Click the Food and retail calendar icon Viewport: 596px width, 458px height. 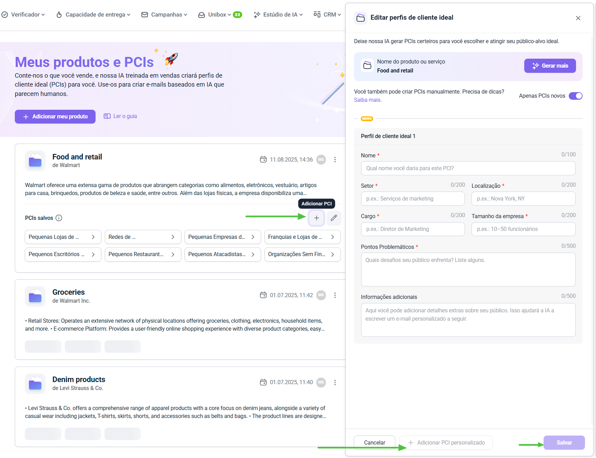pos(263,159)
